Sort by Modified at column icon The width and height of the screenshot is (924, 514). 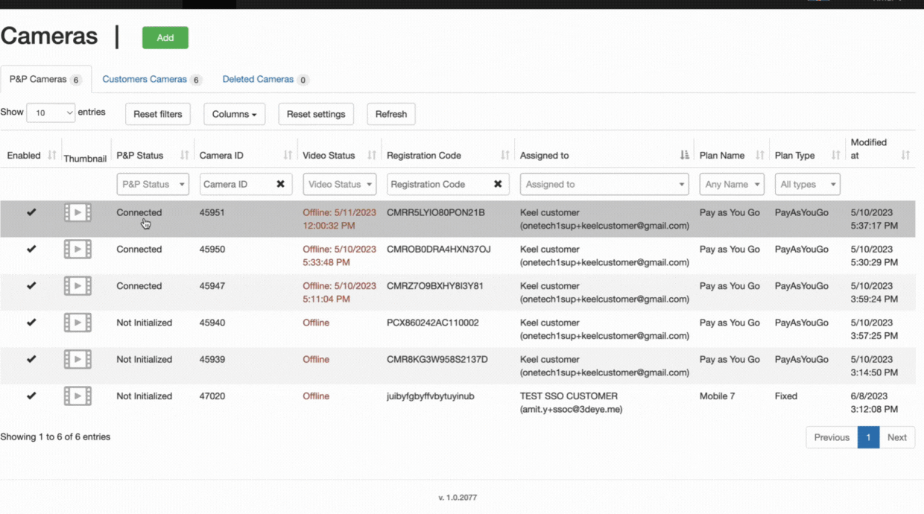(905, 156)
